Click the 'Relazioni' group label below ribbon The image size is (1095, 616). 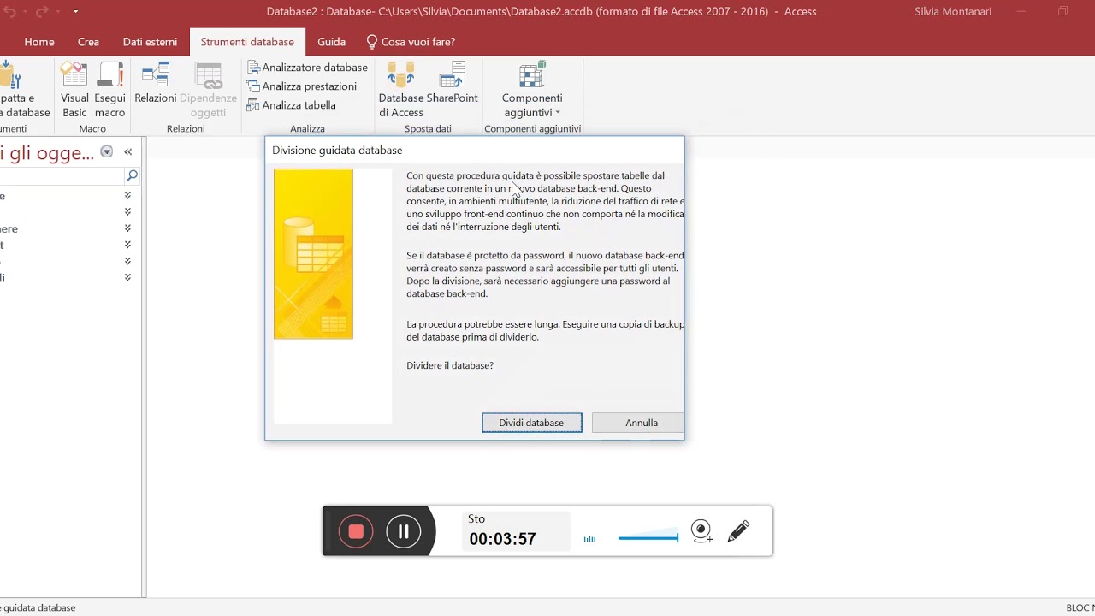pos(186,129)
